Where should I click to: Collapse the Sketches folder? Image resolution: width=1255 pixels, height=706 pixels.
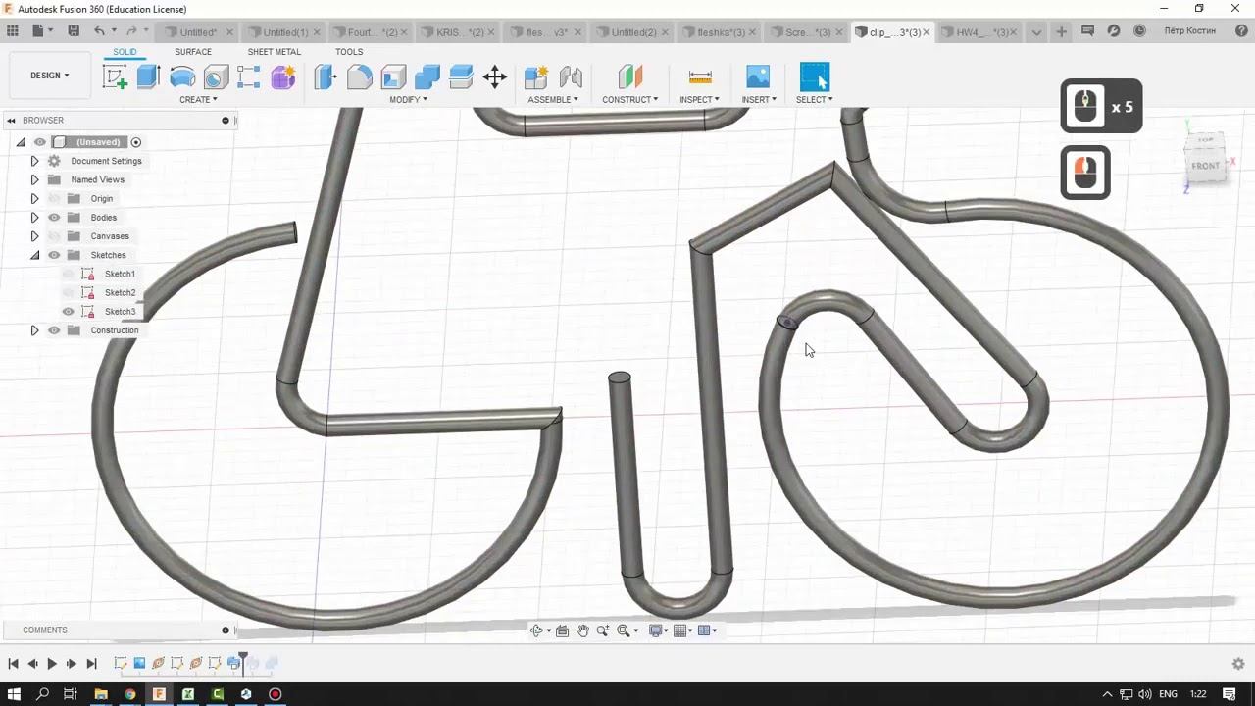pyautogui.click(x=34, y=255)
